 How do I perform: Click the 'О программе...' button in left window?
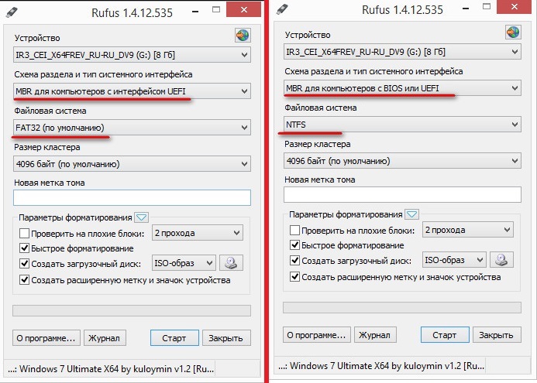(x=46, y=338)
